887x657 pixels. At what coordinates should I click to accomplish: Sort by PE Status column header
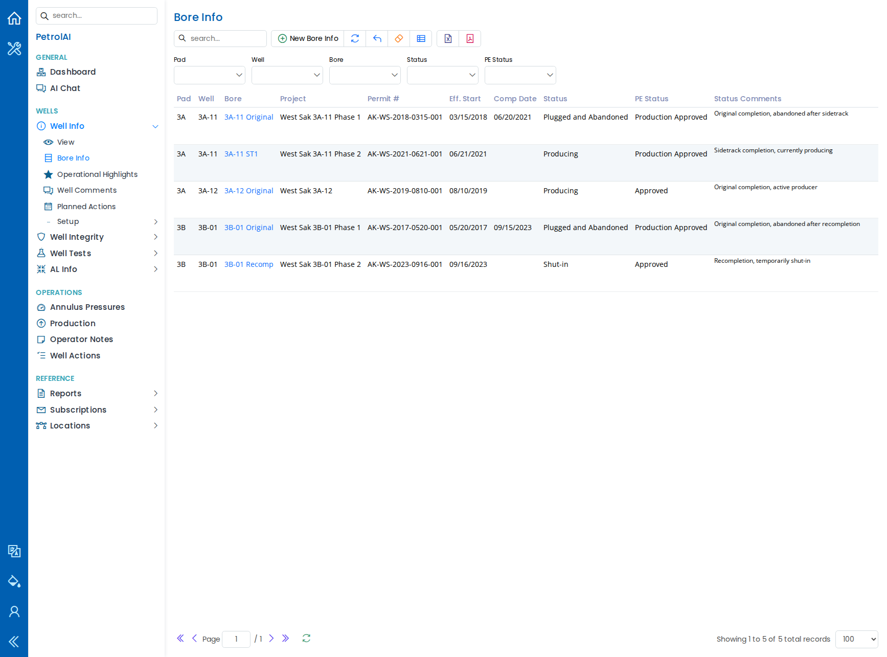(652, 99)
